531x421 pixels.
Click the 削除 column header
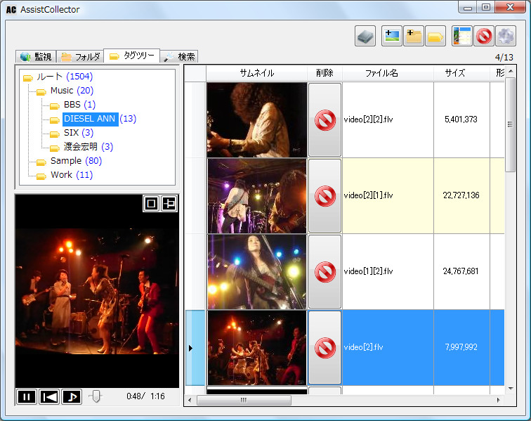[x=324, y=73]
